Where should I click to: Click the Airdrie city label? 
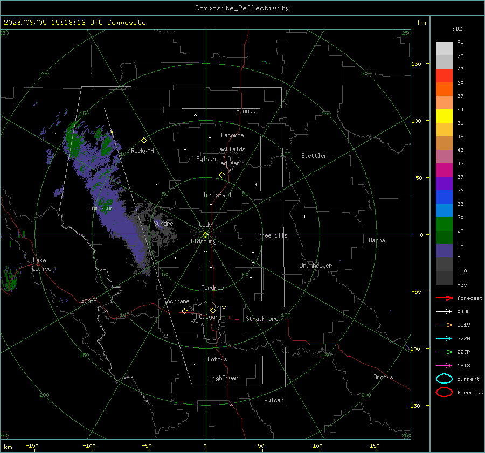point(212,288)
